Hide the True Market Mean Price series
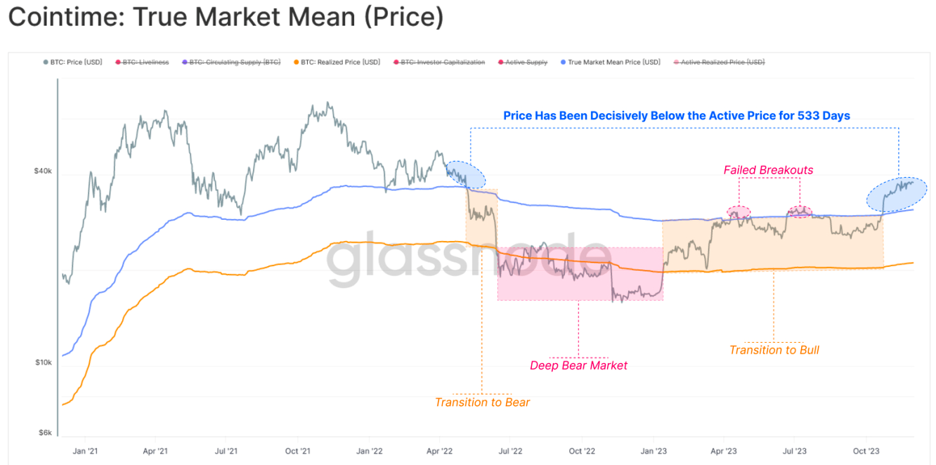 tap(613, 63)
